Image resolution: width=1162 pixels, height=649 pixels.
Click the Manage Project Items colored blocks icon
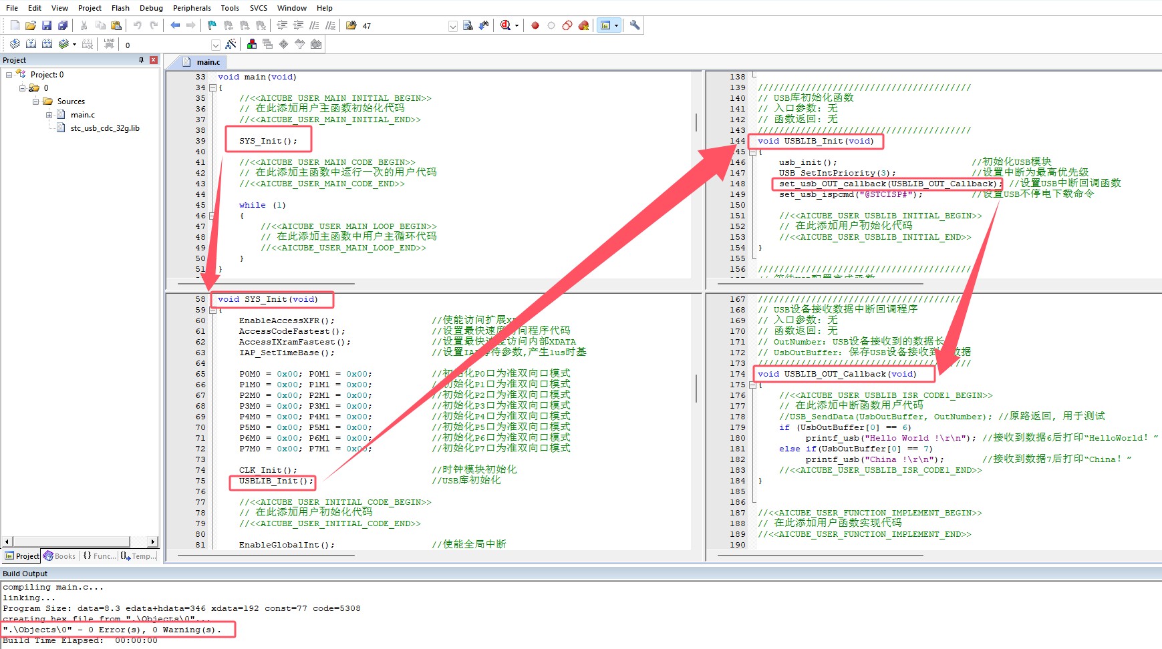(x=252, y=44)
